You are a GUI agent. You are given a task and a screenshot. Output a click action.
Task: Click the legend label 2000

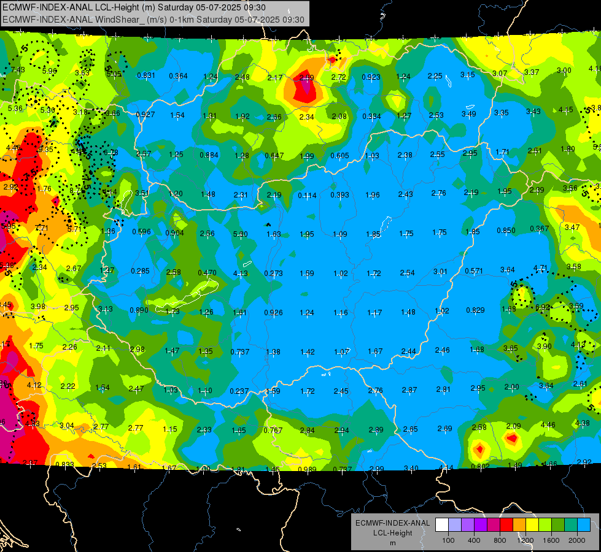pyautogui.click(x=577, y=540)
